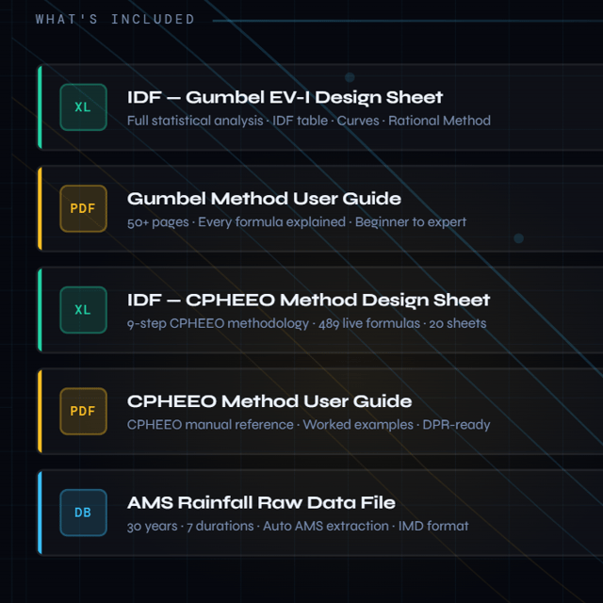The height and width of the screenshot is (603, 603).
Task: Click the XL icon beside Gumbel EV-I Design Sheet
Action: tap(84, 107)
